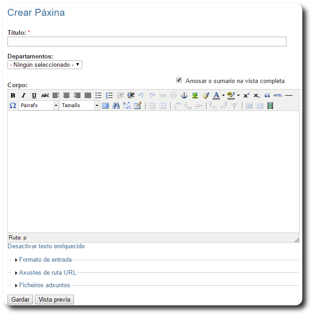Viewport: 313px width, 316px height.
Task: Click the Gardar button
Action: (x=20, y=300)
